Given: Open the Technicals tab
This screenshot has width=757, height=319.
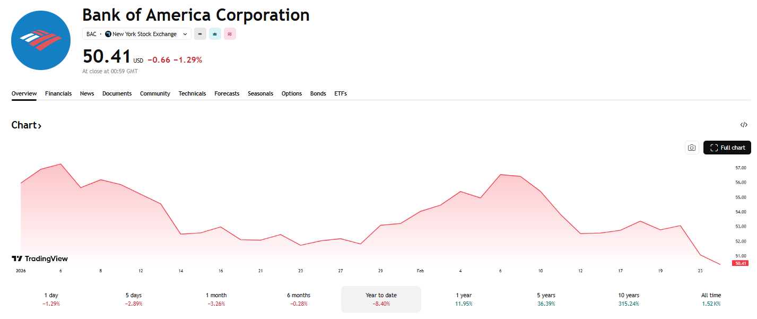Looking at the screenshot, I should [192, 93].
